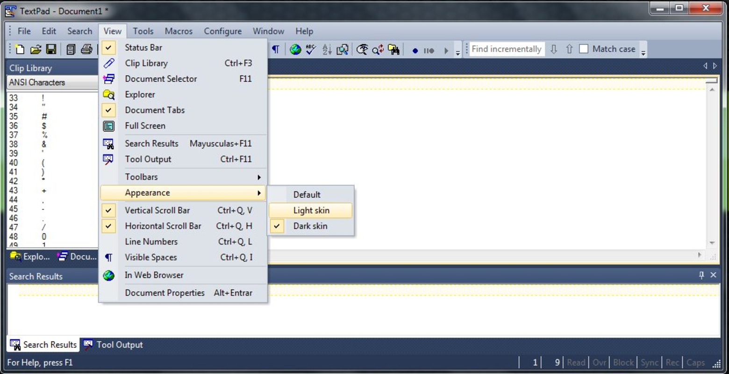
Task: Close the Search Results pane
Action: tap(713, 275)
